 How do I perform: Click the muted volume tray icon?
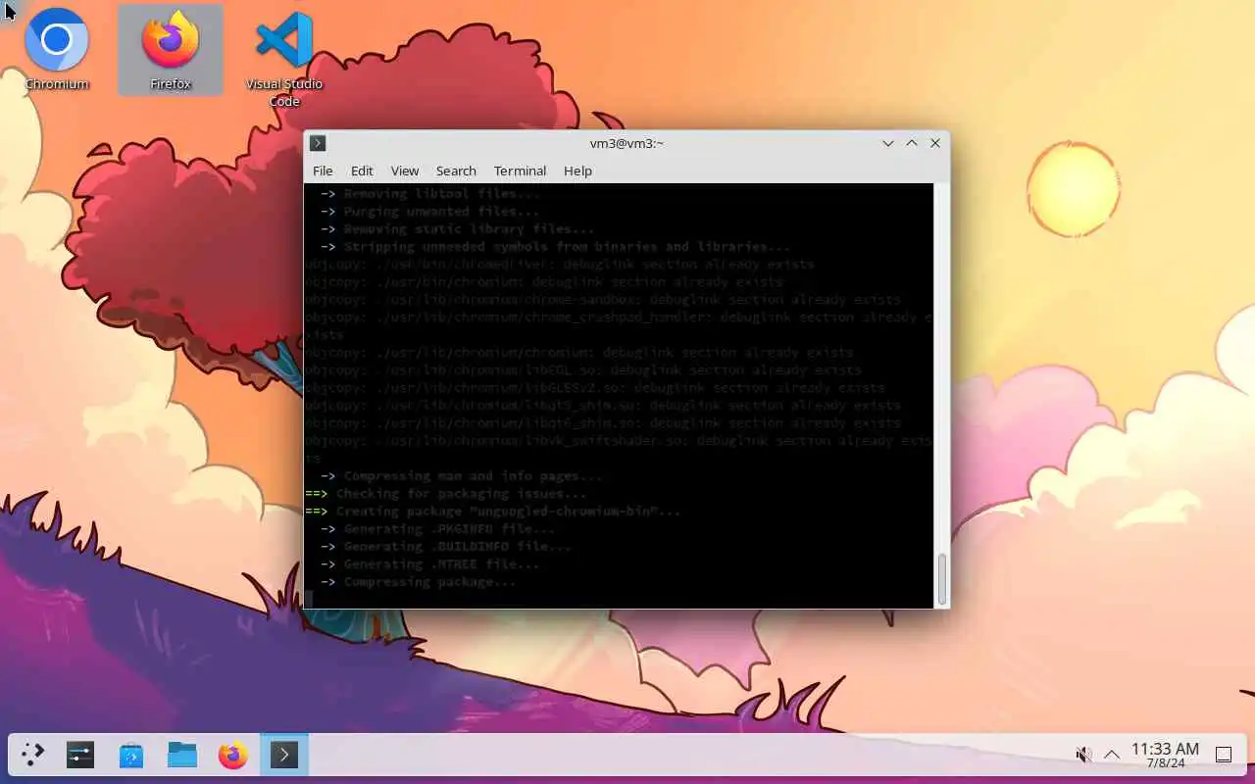(1083, 755)
